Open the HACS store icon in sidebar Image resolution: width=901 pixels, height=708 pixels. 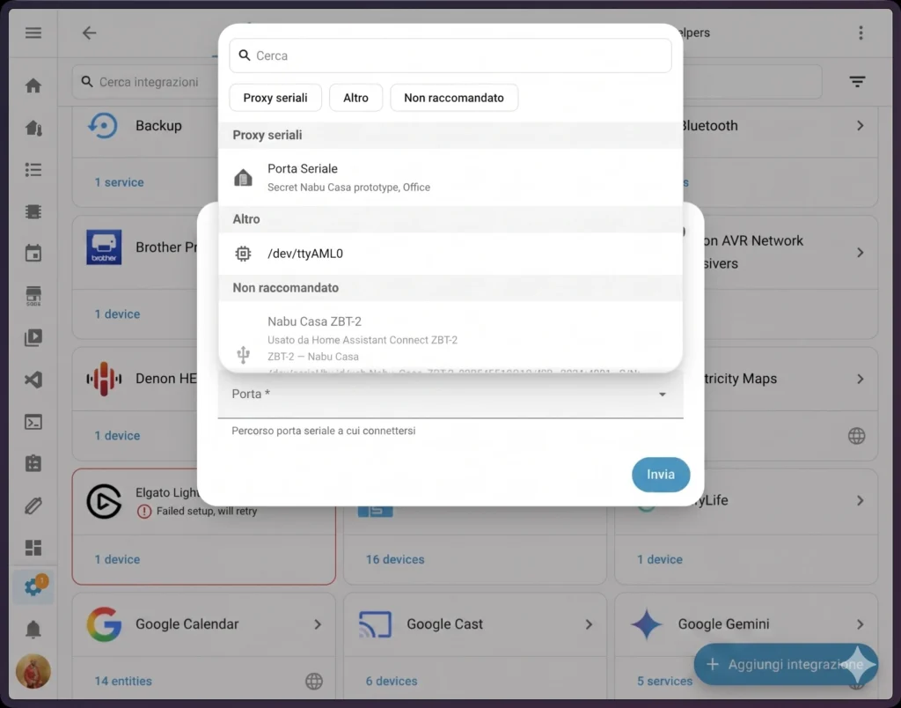[33, 296]
